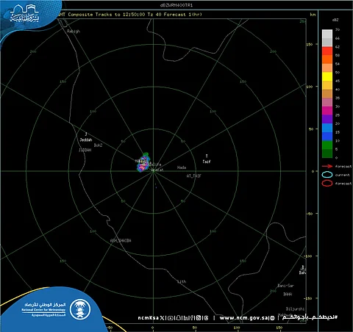This screenshot has height=332, width=353.
Task: Click the ASH_SHAIBA location label
Action: pyautogui.click(x=121, y=240)
